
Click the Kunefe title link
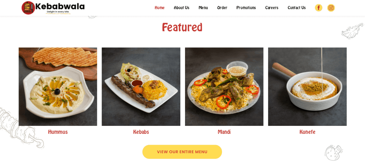click(x=307, y=132)
